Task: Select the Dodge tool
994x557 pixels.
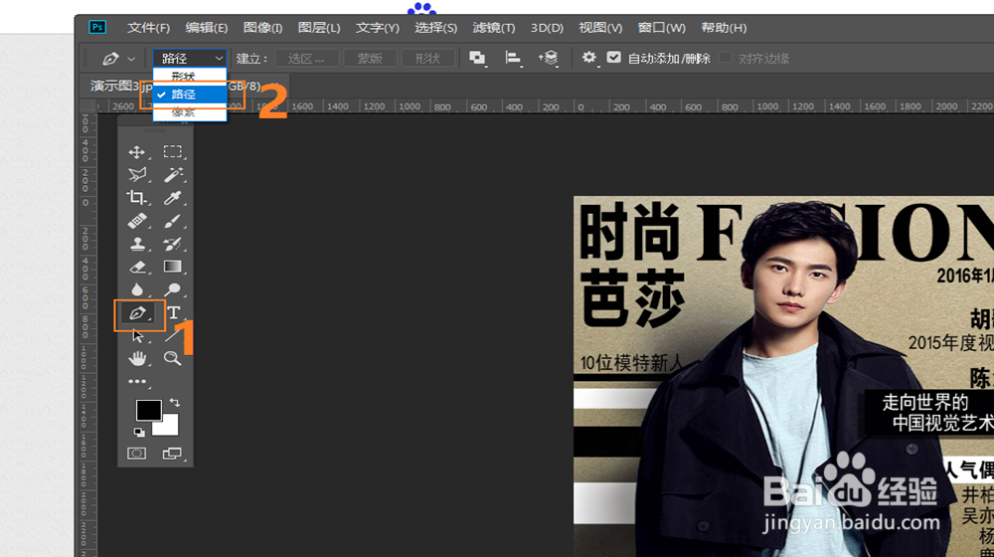Action: (x=172, y=289)
